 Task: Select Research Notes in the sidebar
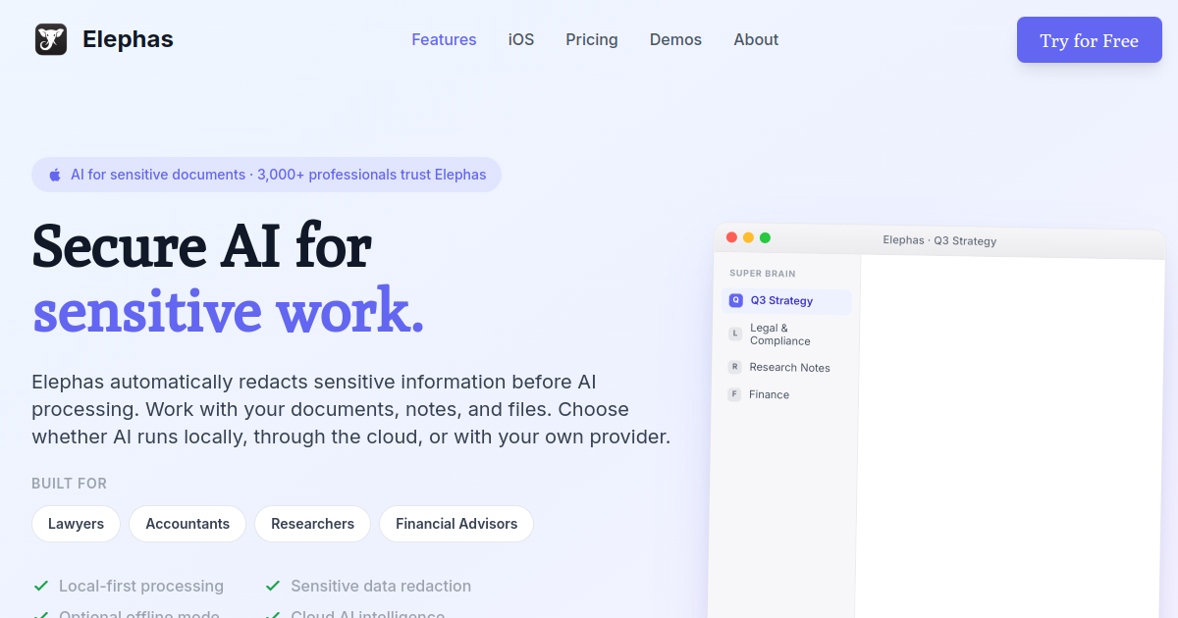point(787,368)
